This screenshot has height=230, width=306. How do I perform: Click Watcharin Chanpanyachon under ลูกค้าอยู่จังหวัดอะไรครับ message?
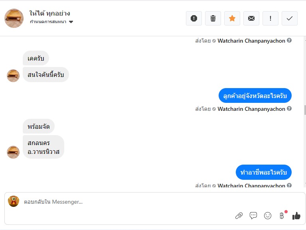click(x=251, y=109)
